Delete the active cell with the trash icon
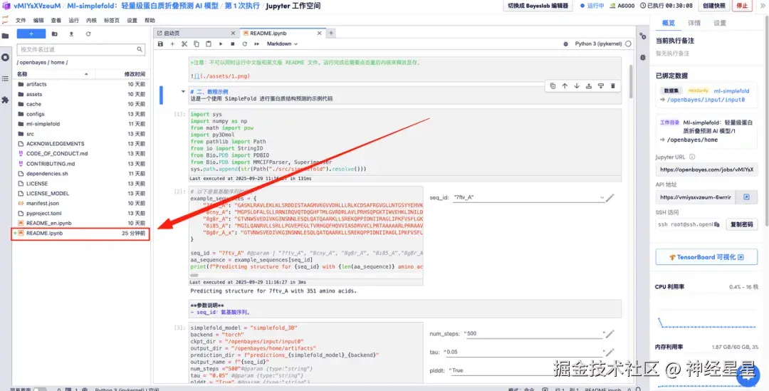The height and width of the screenshot is (391, 769). click(612, 86)
